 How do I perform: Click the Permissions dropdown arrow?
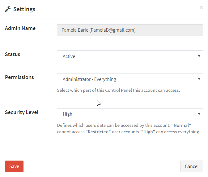coord(199,79)
